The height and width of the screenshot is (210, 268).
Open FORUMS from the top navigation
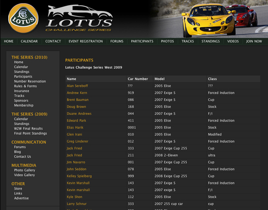coord(117,41)
